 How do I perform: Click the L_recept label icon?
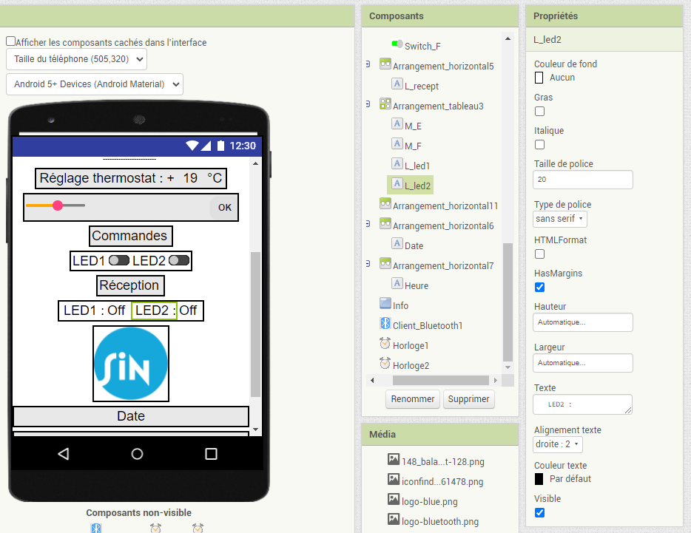click(397, 84)
